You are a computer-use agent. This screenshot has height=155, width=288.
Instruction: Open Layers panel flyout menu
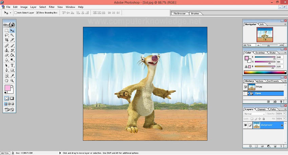point(285,109)
